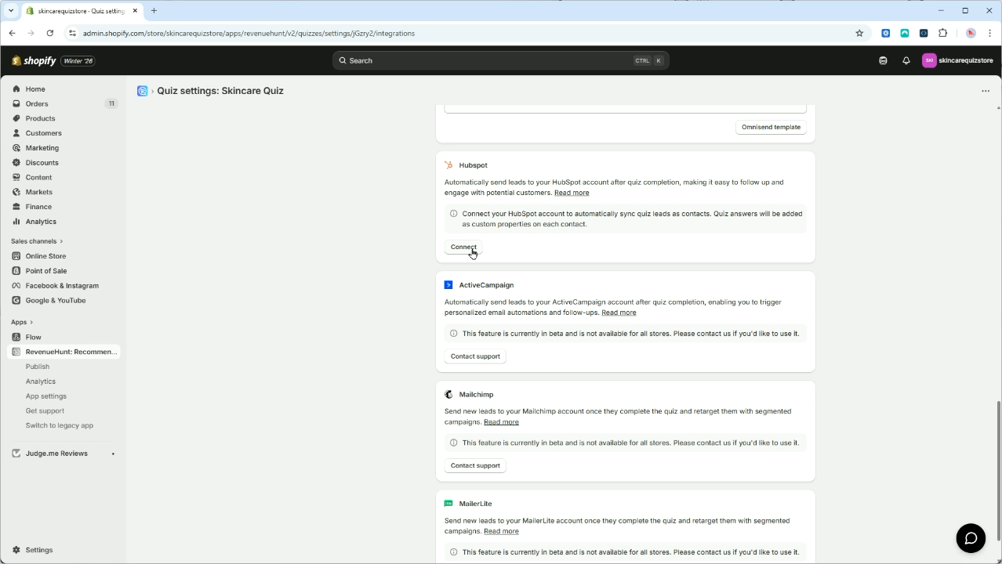Click the three-dots more actions icon
The height and width of the screenshot is (564, 1002).
[x=985, y=91]
